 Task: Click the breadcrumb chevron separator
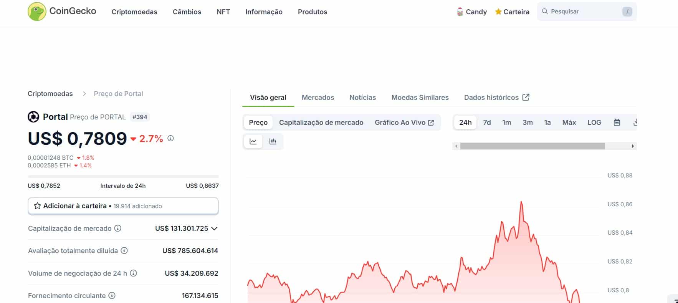point(84,94)
